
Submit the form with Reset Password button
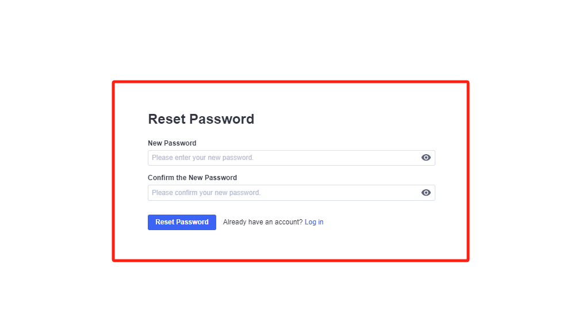(182, 222)
